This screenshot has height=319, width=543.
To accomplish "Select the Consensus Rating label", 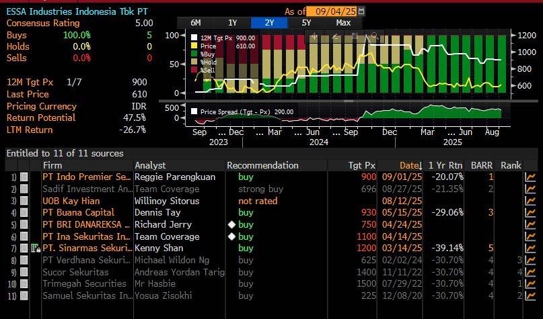I will coord(43,23).
